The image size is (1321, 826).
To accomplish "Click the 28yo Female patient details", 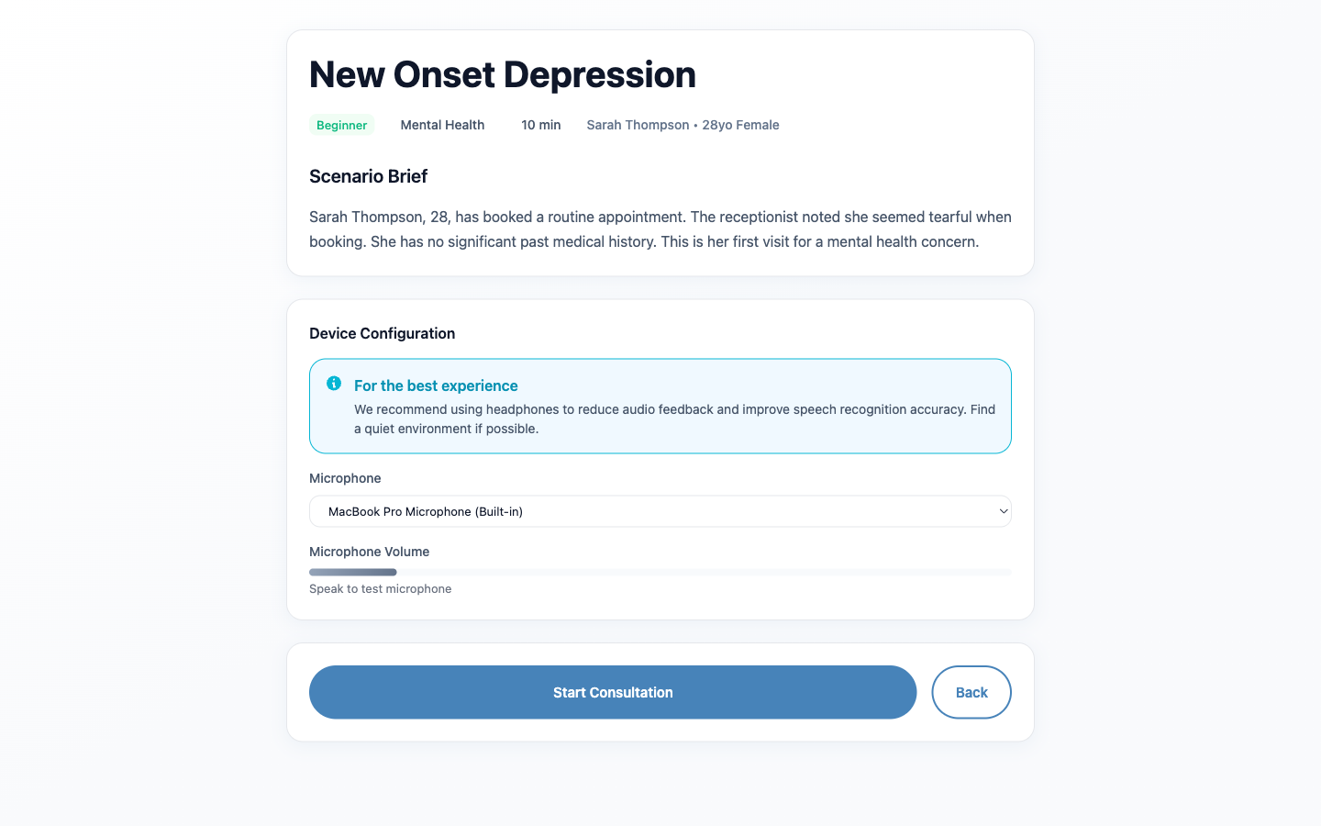I will point(740,125).
